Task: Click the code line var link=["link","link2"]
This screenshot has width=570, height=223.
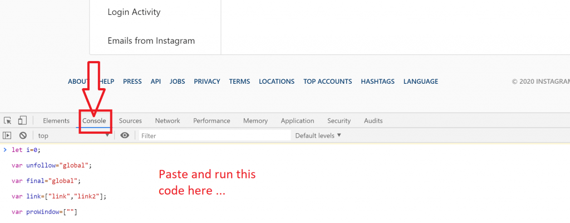Action: (60, 196)
